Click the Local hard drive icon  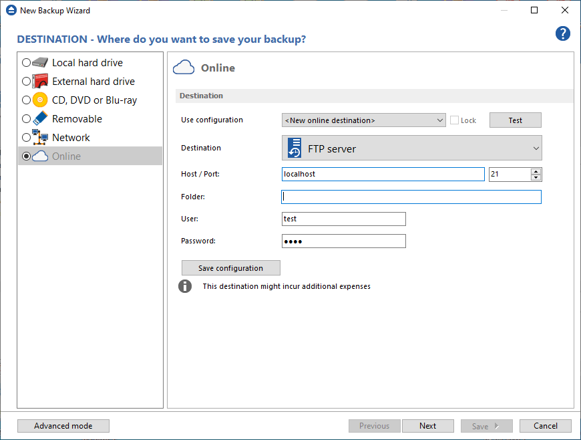[40, 62]
